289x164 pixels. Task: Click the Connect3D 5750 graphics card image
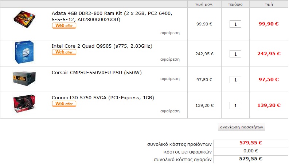(x=24, y=104)
